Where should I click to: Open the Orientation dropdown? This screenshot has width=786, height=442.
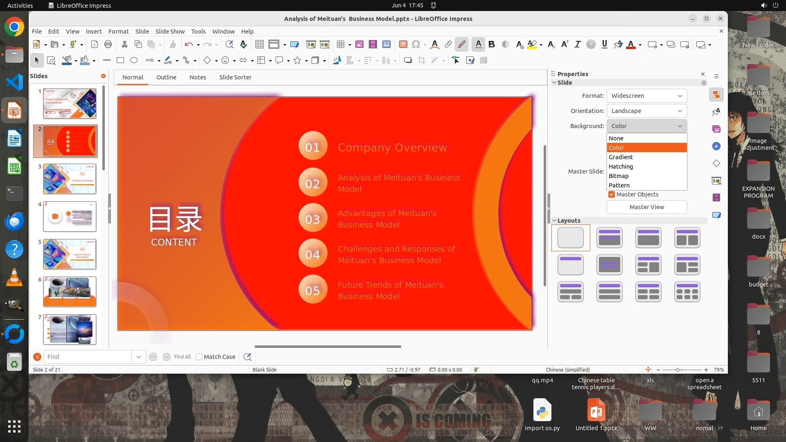point(646,111)
